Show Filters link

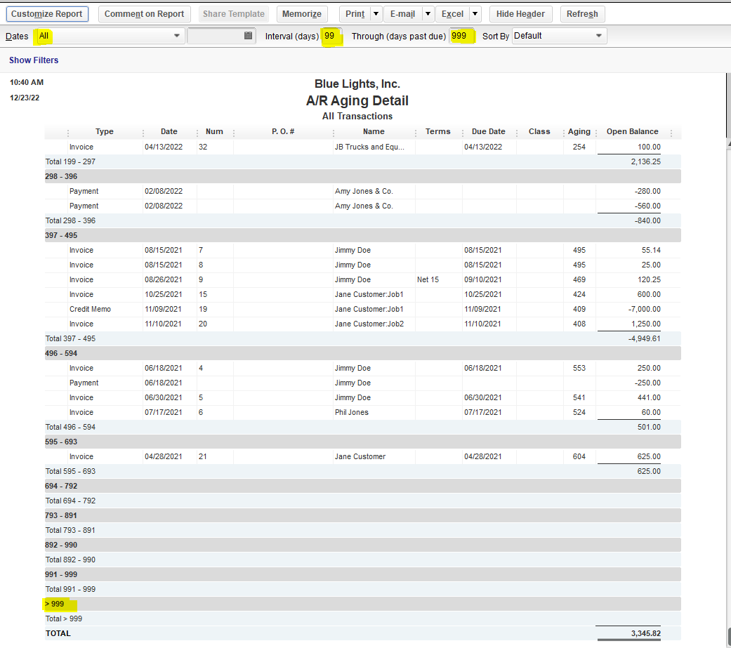(34, 60)
